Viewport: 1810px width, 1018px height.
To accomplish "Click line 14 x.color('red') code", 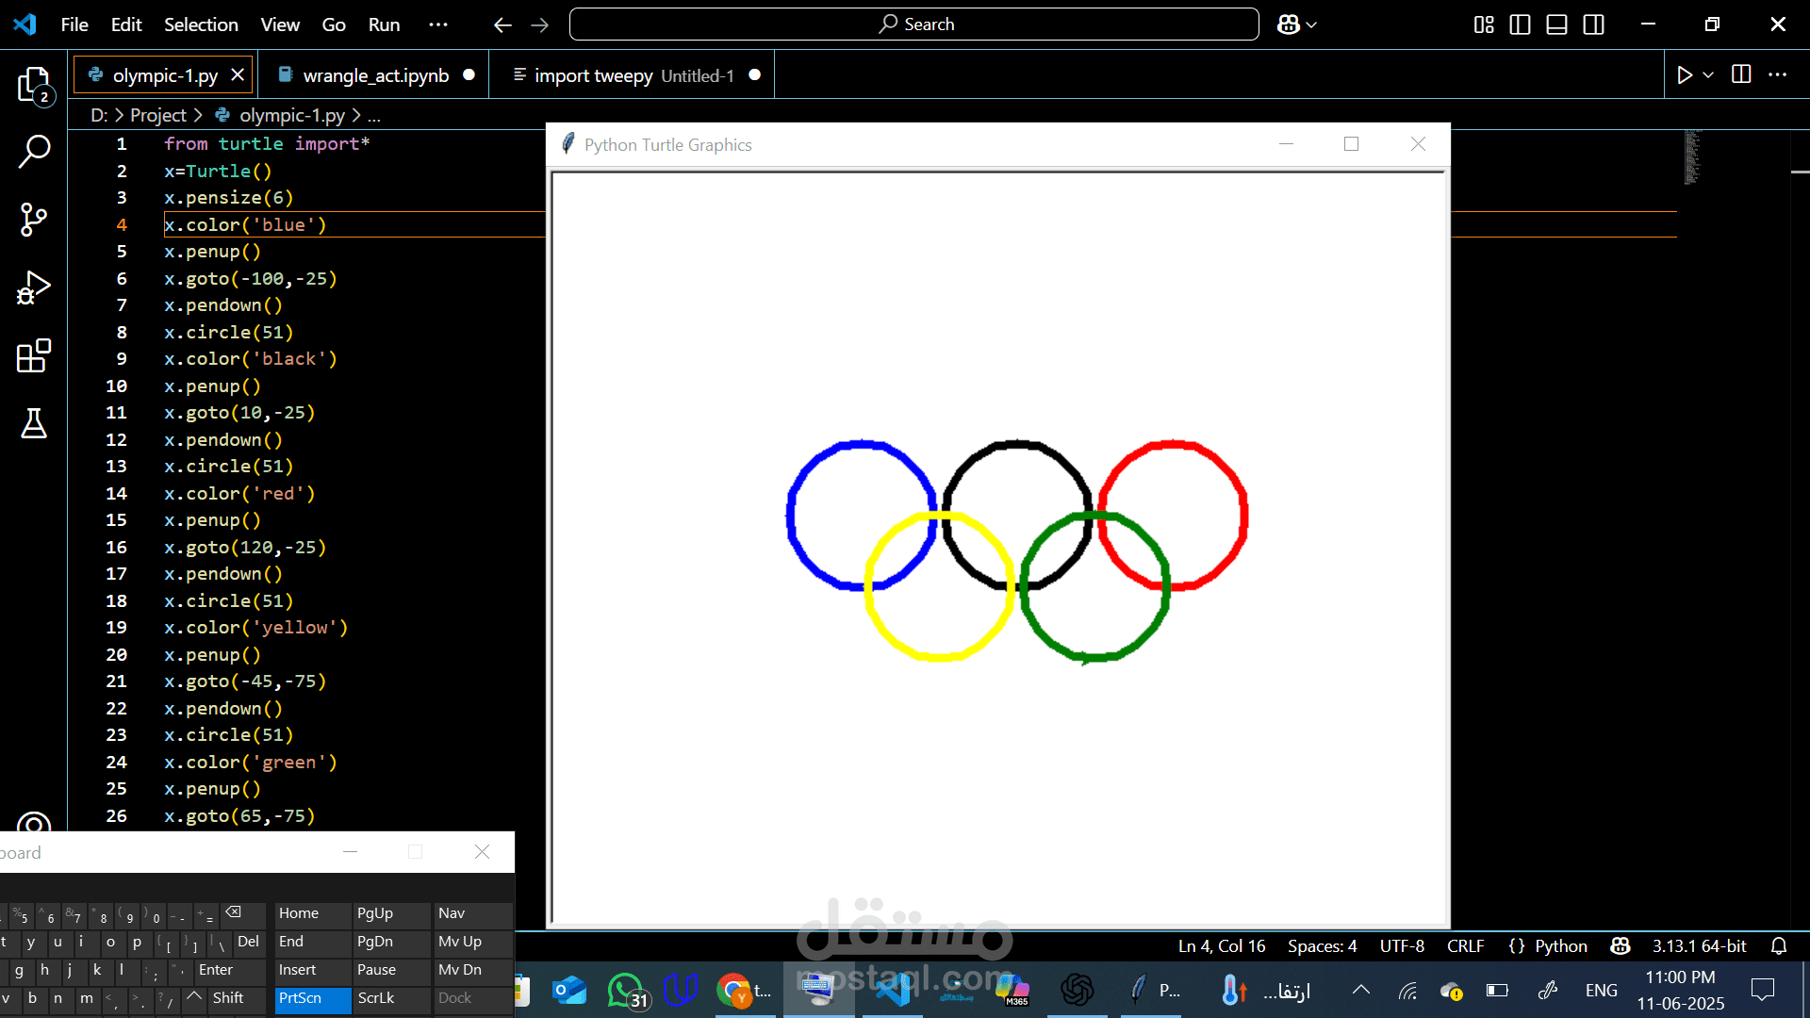I will (239, 494).
